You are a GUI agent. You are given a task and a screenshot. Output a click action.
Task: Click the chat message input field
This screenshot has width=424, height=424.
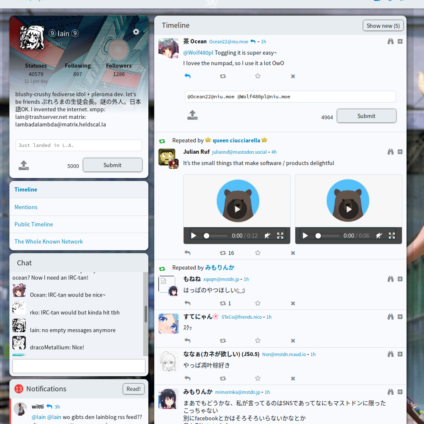coord(79,366)
